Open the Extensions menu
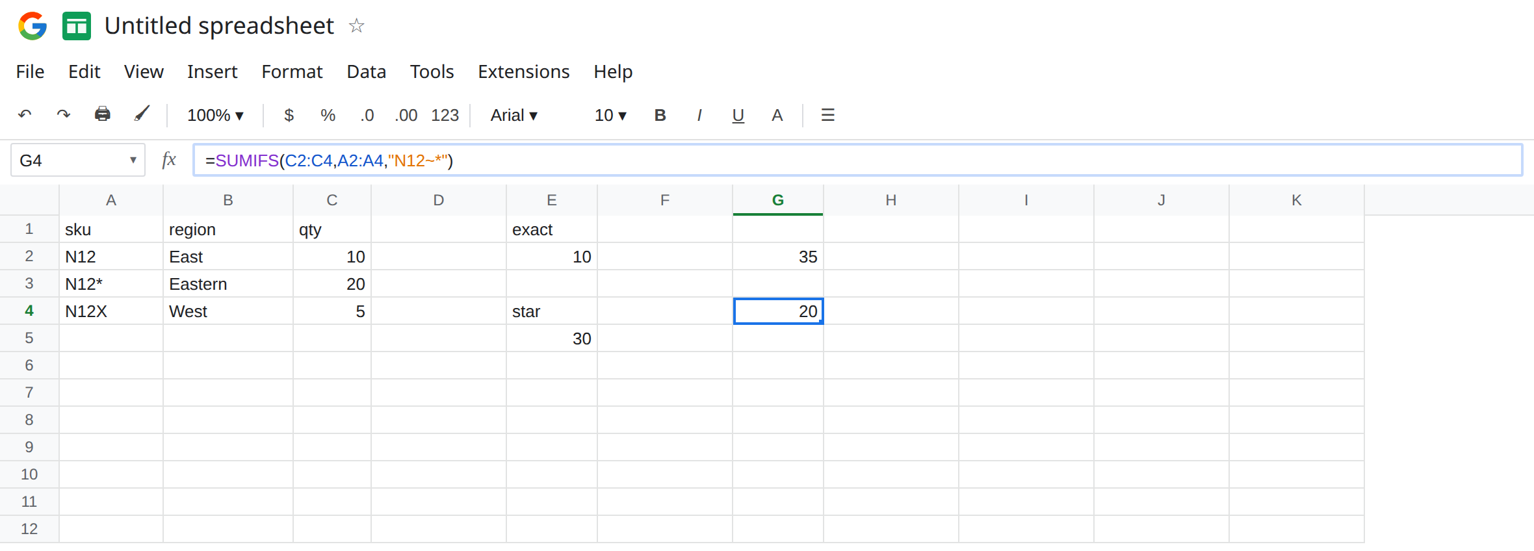The height and width of the screenshot is (551, 1534). [x=523, y=71]
